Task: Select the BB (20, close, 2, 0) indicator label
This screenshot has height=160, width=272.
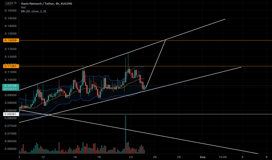Action: [x=34, y=11]
